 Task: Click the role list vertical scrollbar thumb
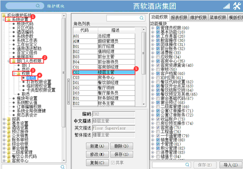(143, 53)
